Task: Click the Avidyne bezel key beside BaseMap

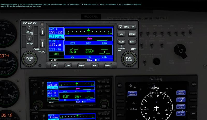Action: tap(193, 107)
